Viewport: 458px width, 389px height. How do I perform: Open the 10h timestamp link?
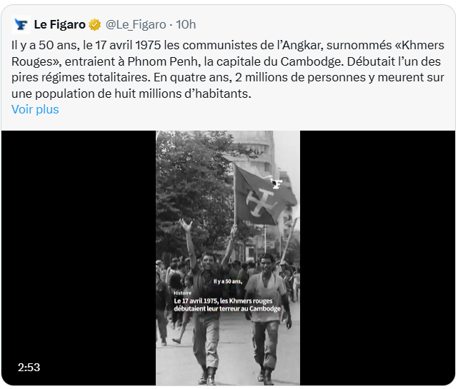186,24
